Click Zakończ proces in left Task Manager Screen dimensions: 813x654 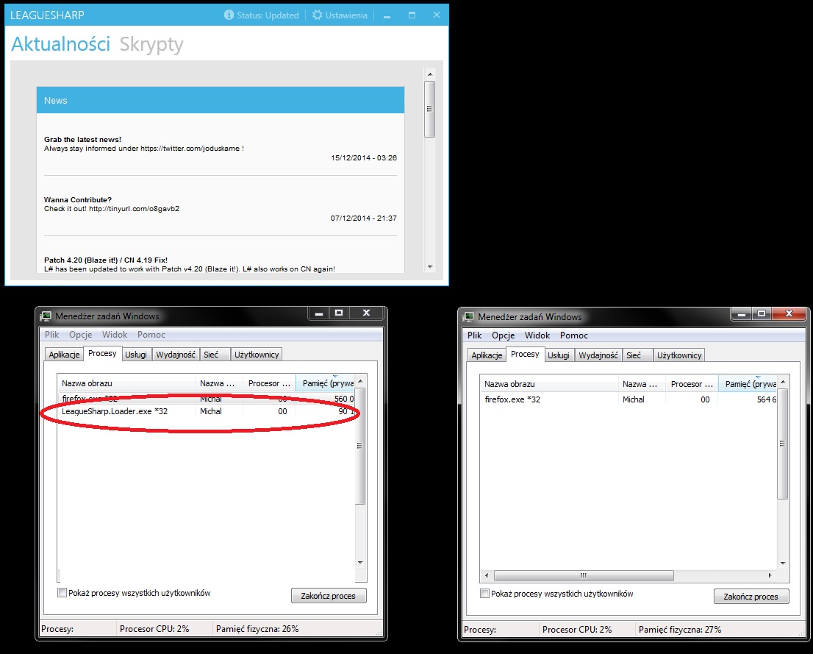pos(329,595)
